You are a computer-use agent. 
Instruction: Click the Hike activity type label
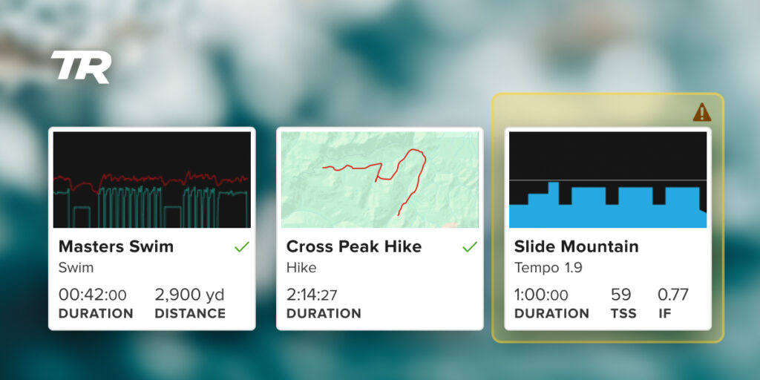point(301,267)
